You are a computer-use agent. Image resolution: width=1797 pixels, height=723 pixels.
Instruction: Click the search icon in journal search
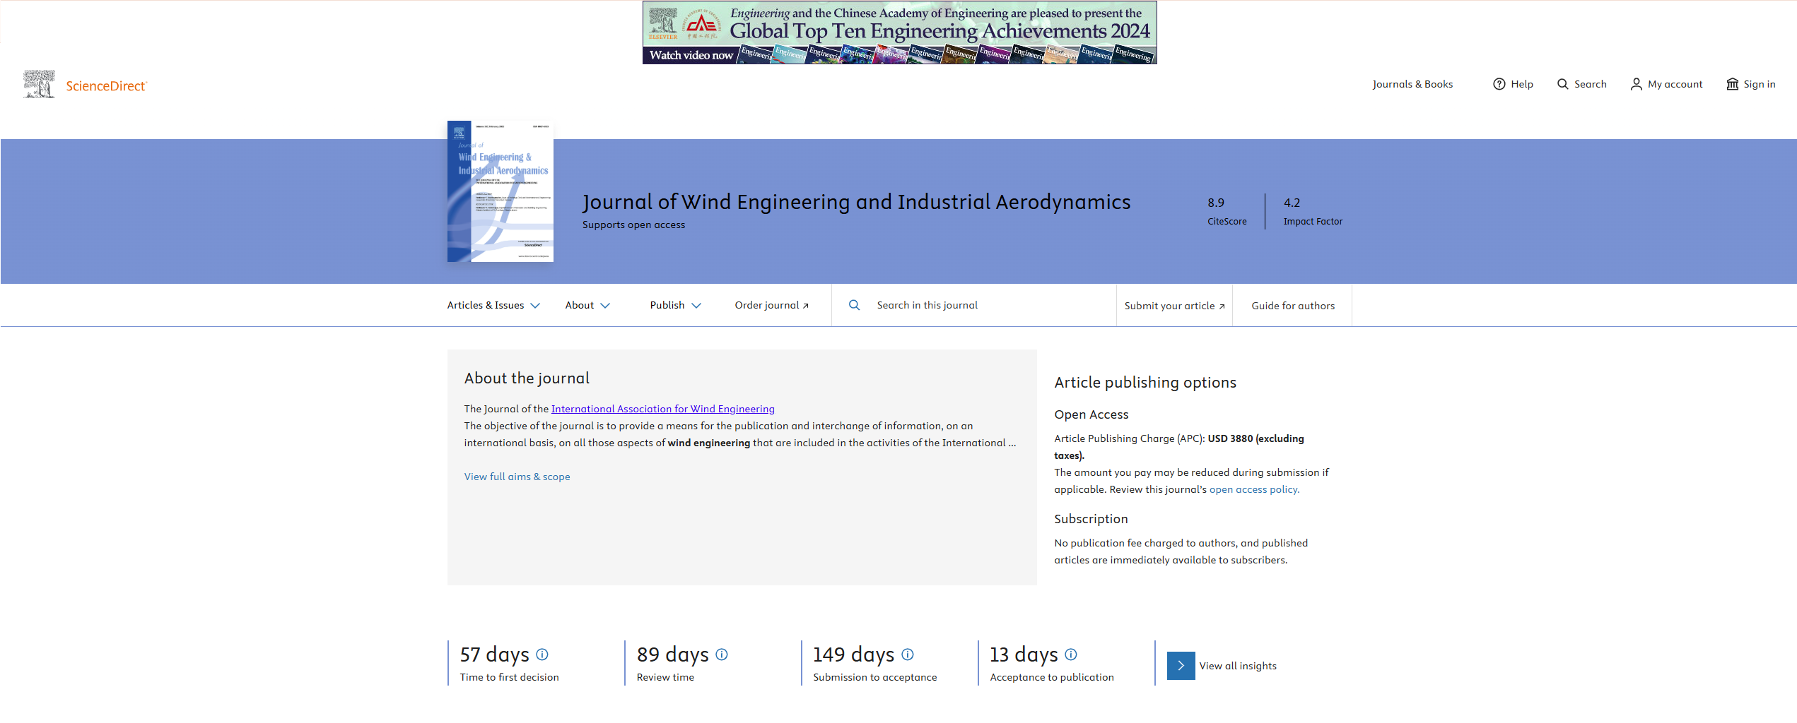[x=854, y=305]
